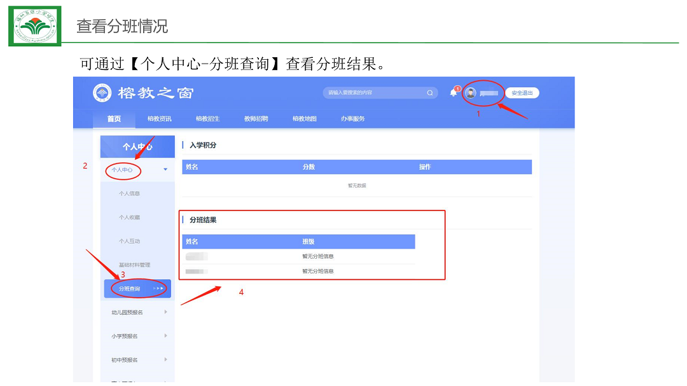Click the 安全退出 button

522,93
